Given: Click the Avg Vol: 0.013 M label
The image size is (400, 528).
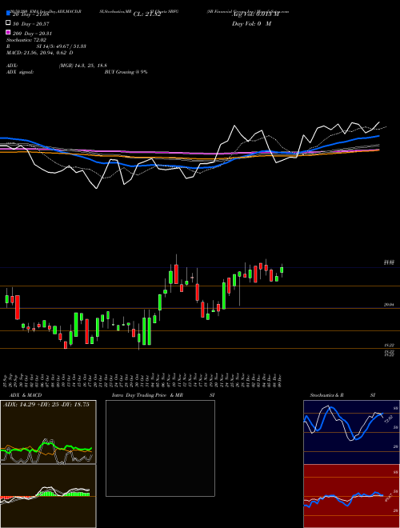Looking at the screenshot, I should (x=255, y=14).
